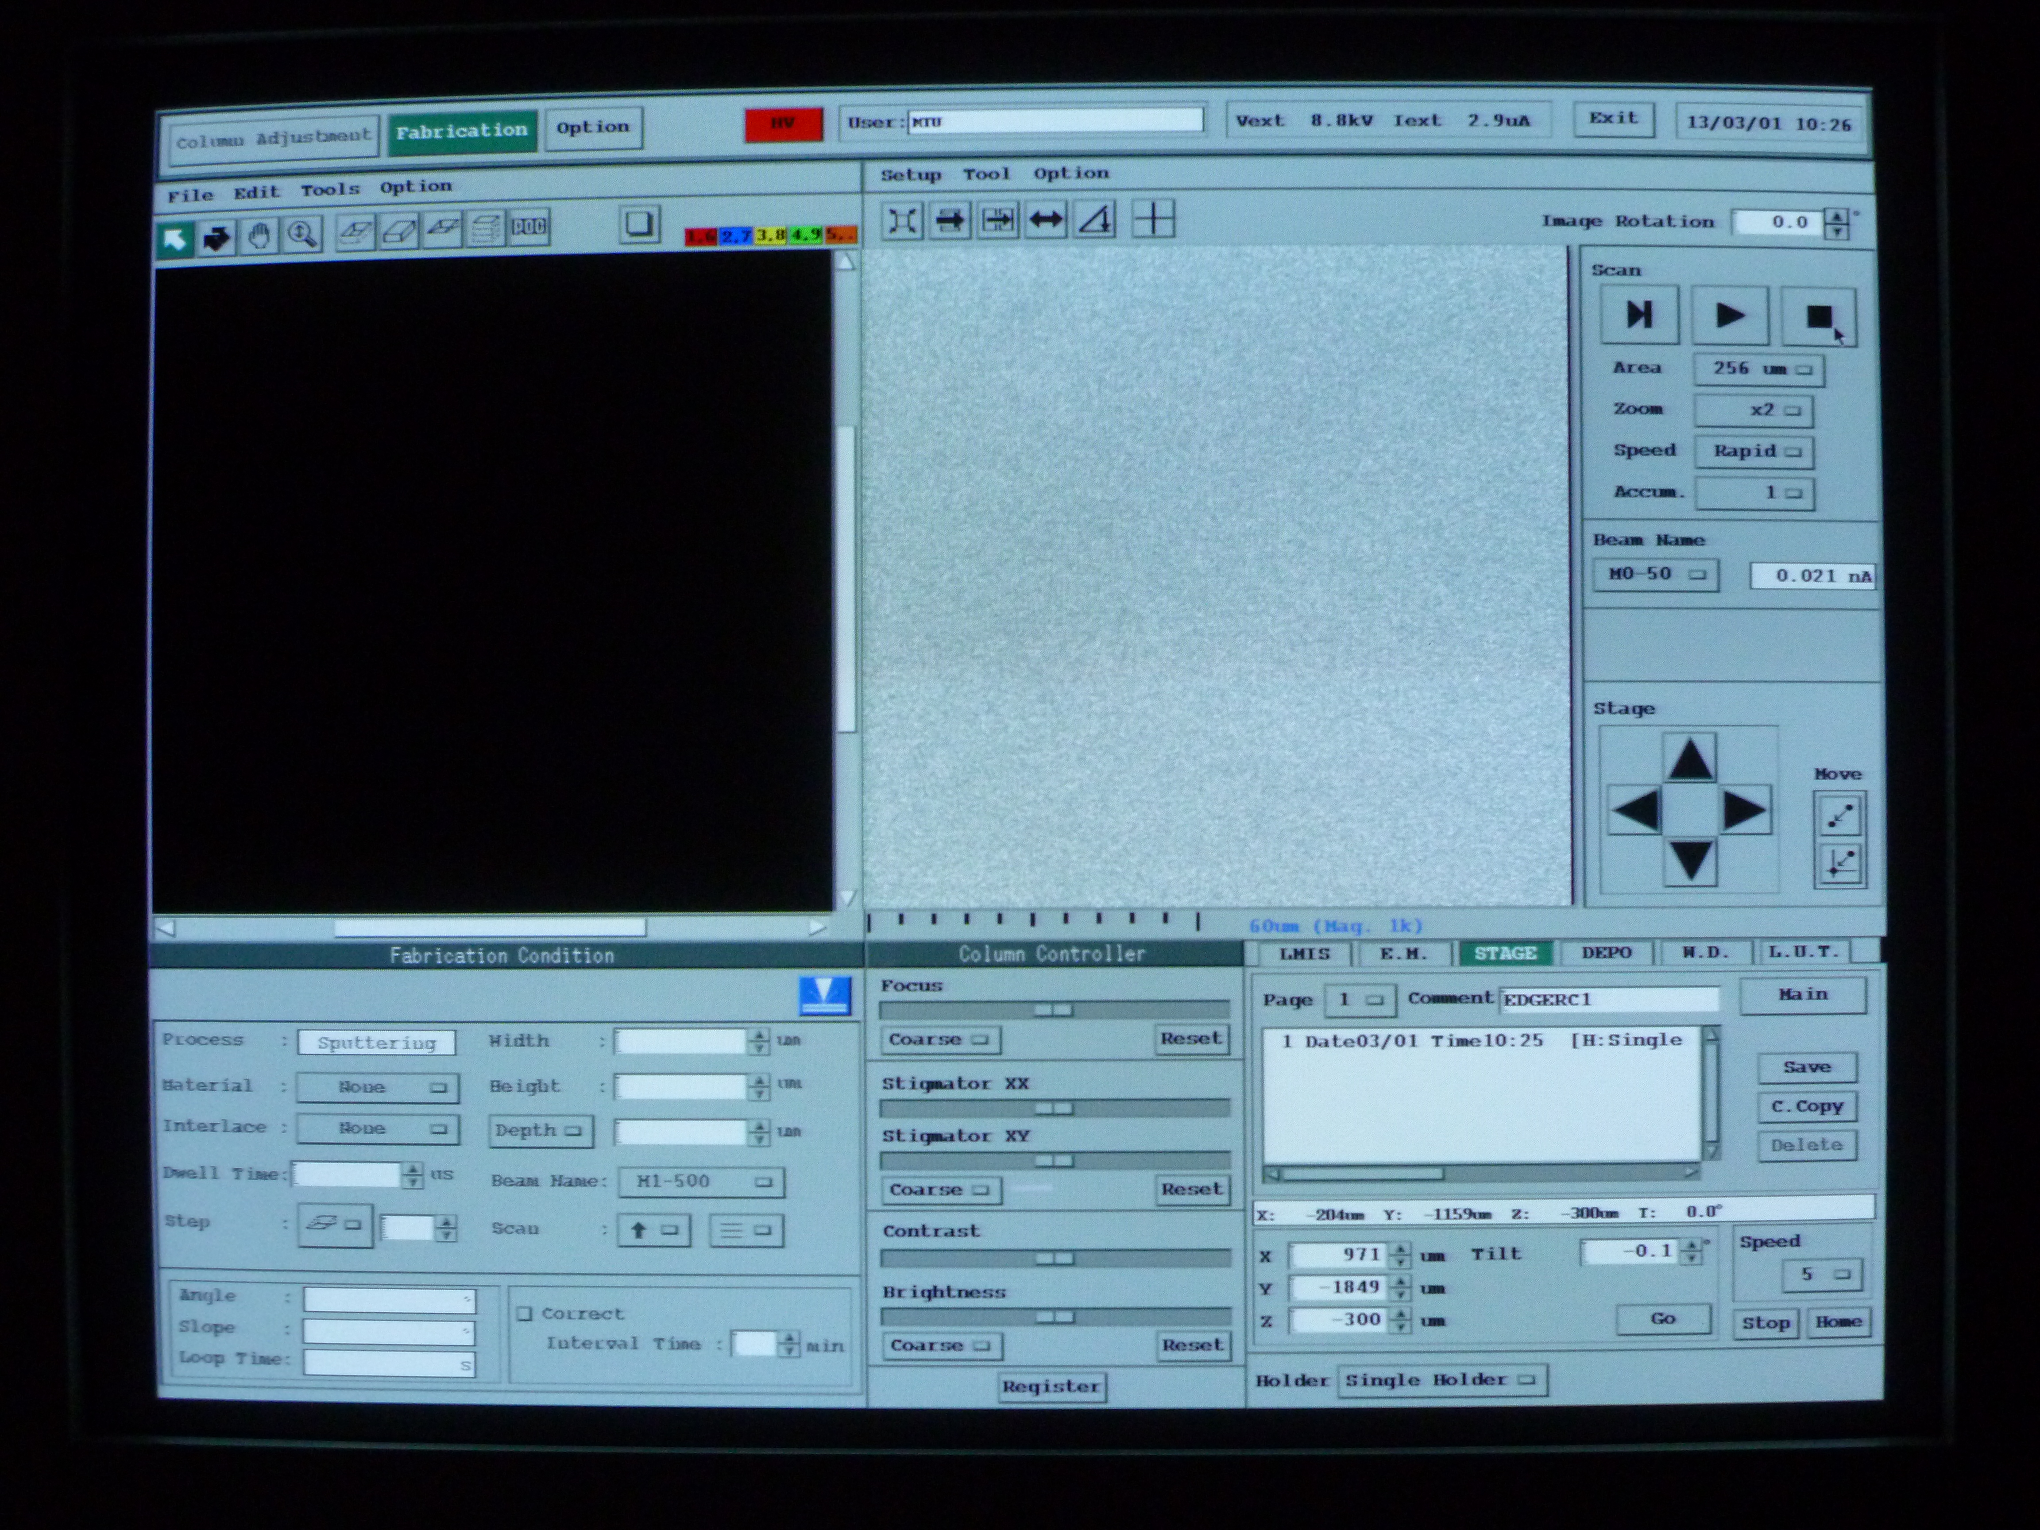Switch to the DEPO tab
The height and width of the screenshot is (1530, 2040).
pyautogui.click(x=1606, y=953)
